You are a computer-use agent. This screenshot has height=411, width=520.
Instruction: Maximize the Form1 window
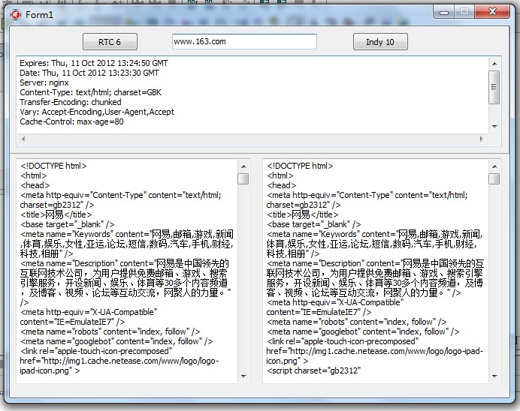click(x=464, y=12)
